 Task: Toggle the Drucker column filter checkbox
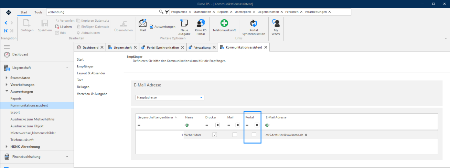(218, 125)
